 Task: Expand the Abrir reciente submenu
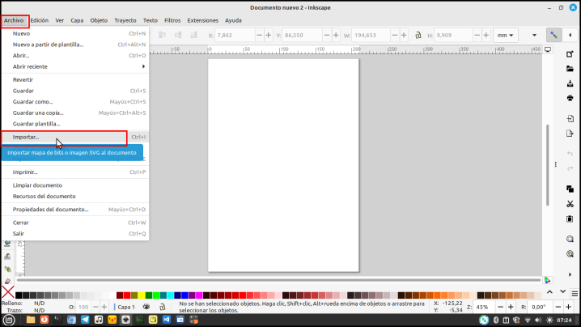coord(75,66)
